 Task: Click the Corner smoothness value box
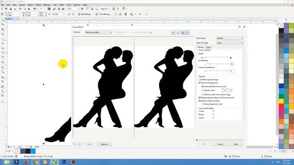(x=232, y=71)
